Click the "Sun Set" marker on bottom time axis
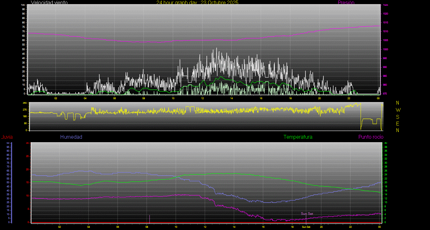The image size is (430, 230). (x=306, y=227)
